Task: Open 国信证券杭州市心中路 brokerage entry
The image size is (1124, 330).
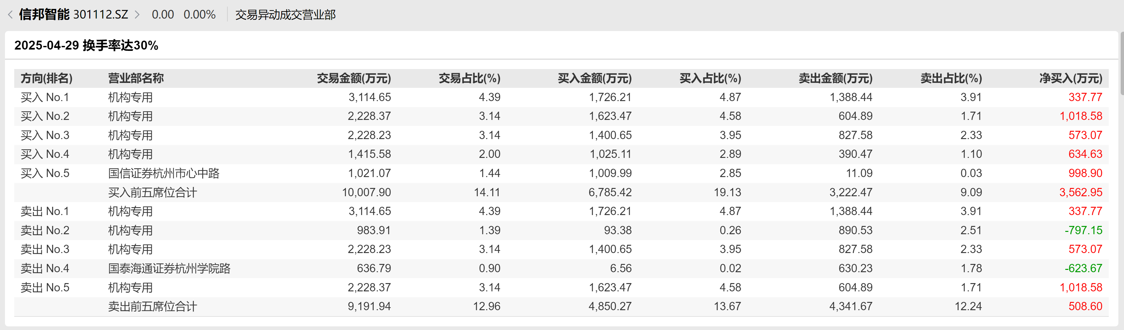Action: click(164, 173)
